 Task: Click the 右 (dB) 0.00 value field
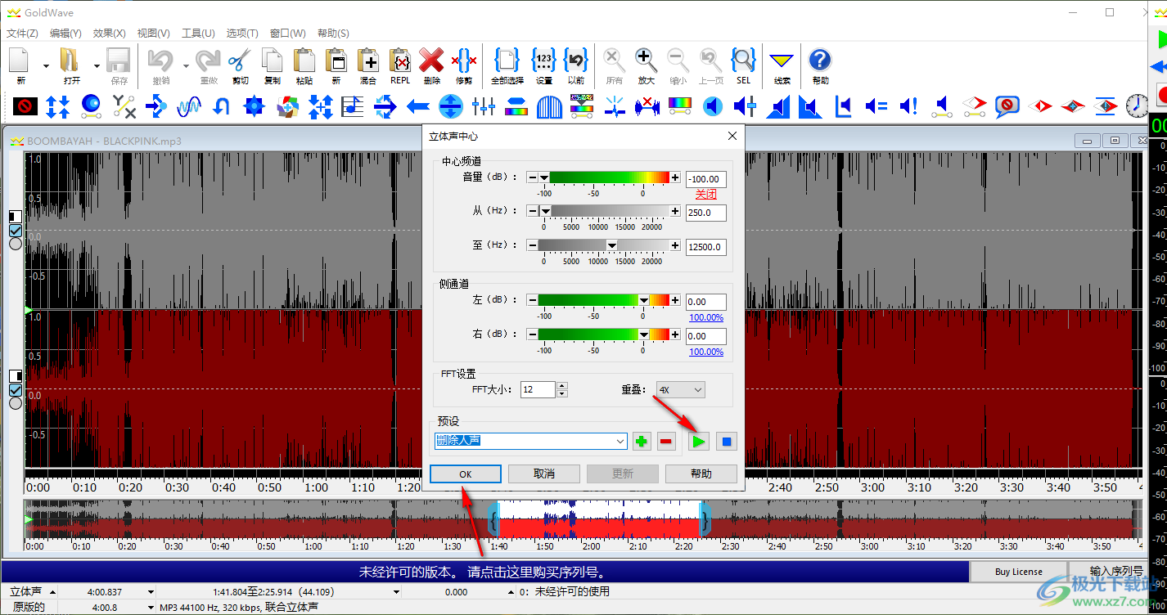click(706, 336)
